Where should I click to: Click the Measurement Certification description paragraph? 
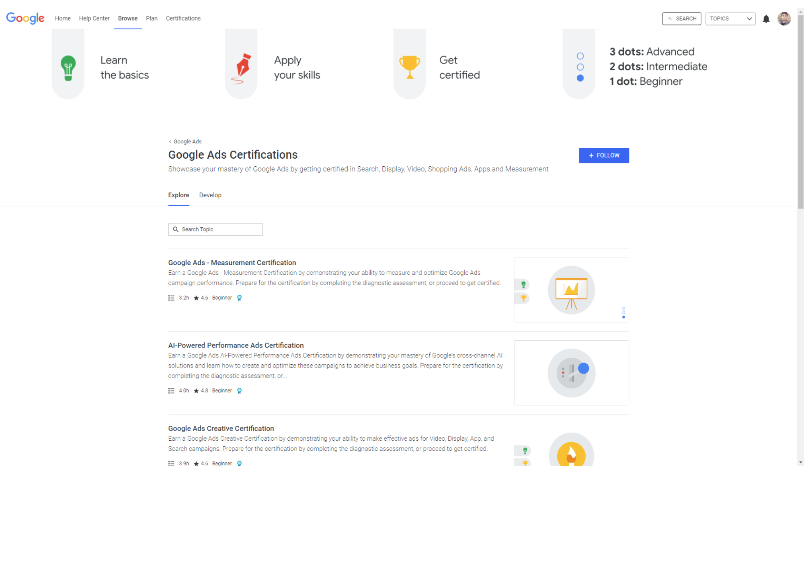334,278
